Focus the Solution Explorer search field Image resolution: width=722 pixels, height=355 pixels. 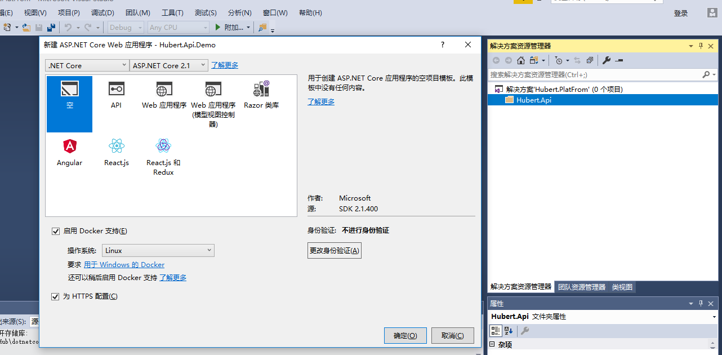tap(595, 74)
